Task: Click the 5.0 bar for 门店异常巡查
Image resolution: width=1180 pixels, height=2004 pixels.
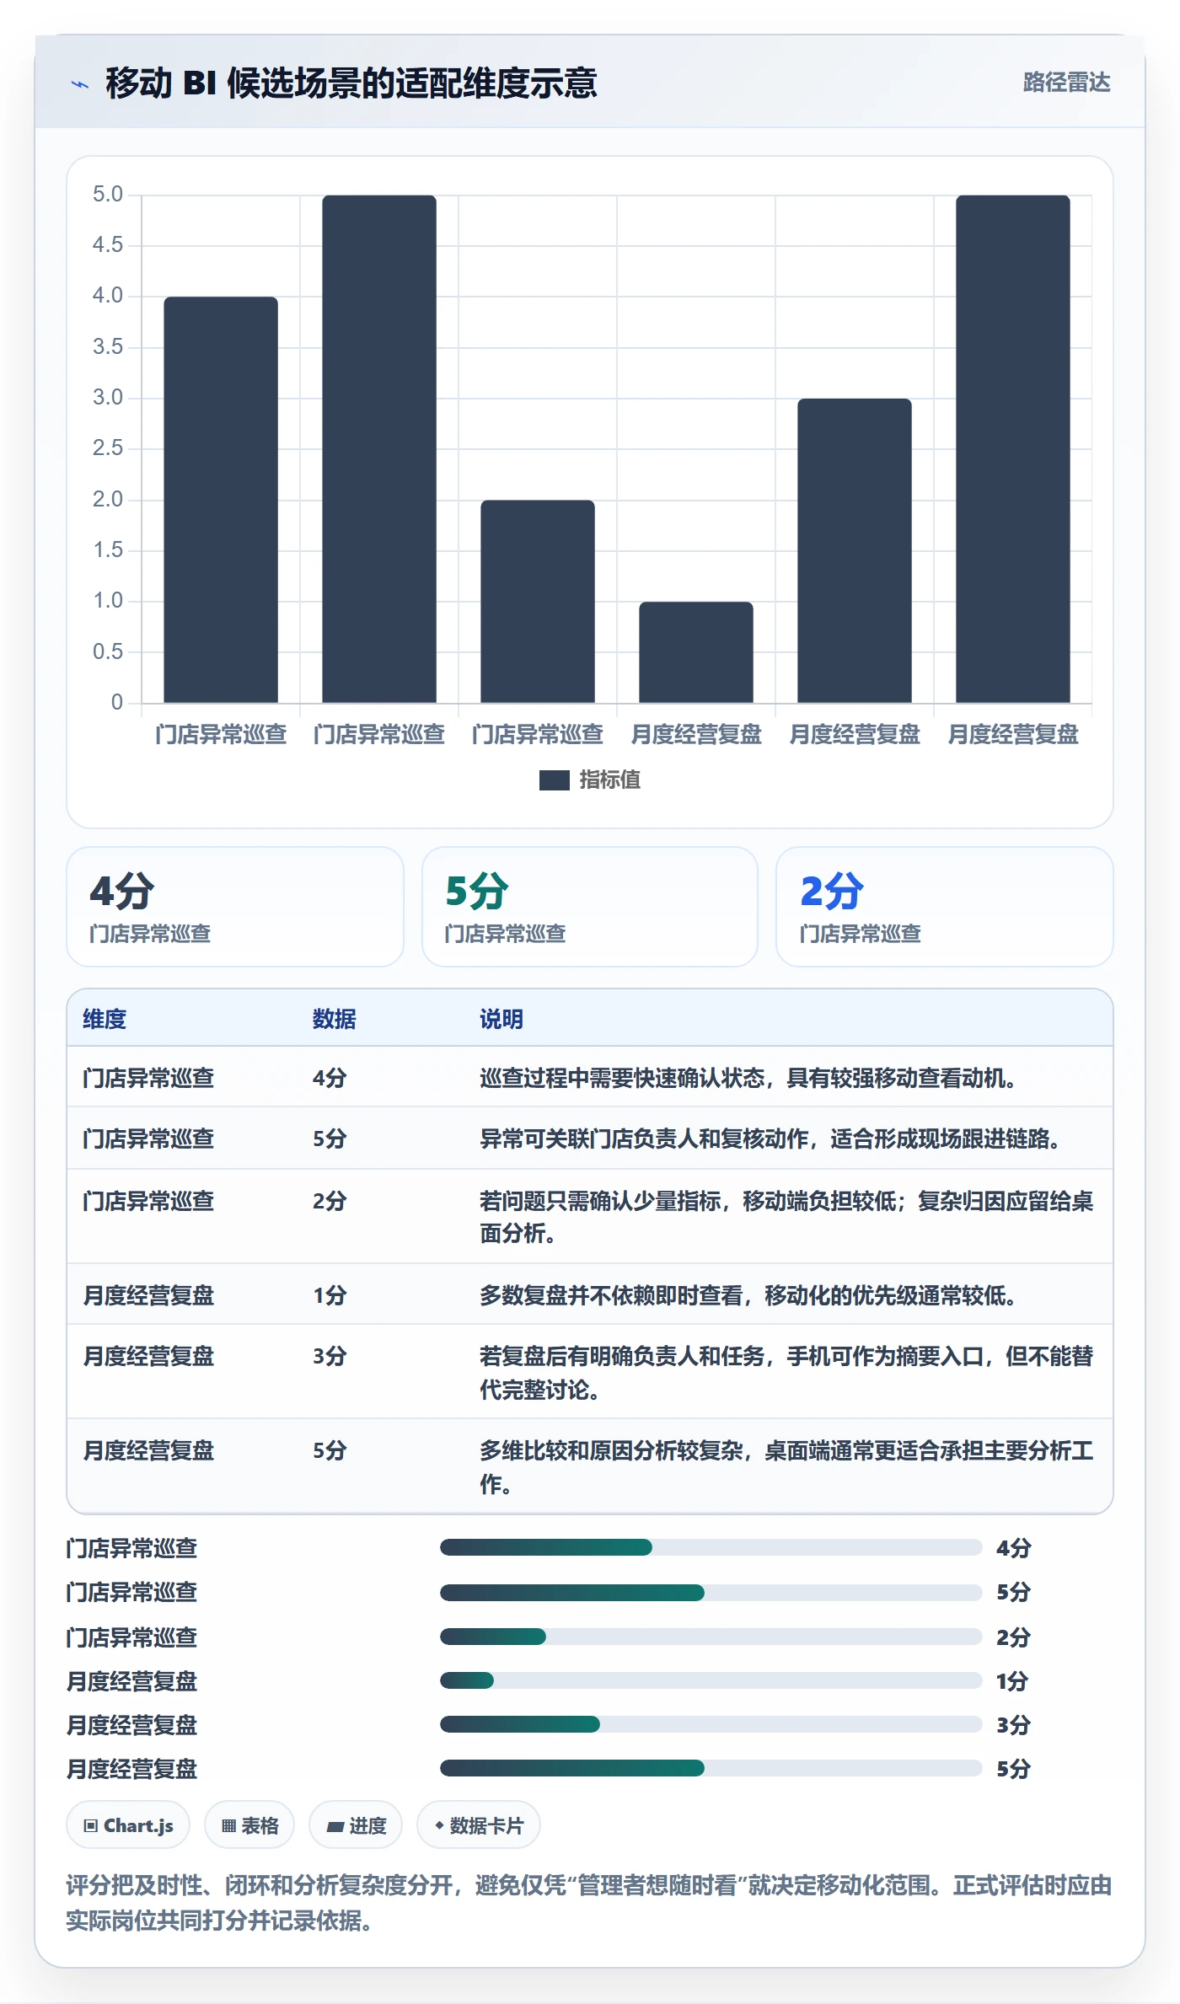Action: 379,449
